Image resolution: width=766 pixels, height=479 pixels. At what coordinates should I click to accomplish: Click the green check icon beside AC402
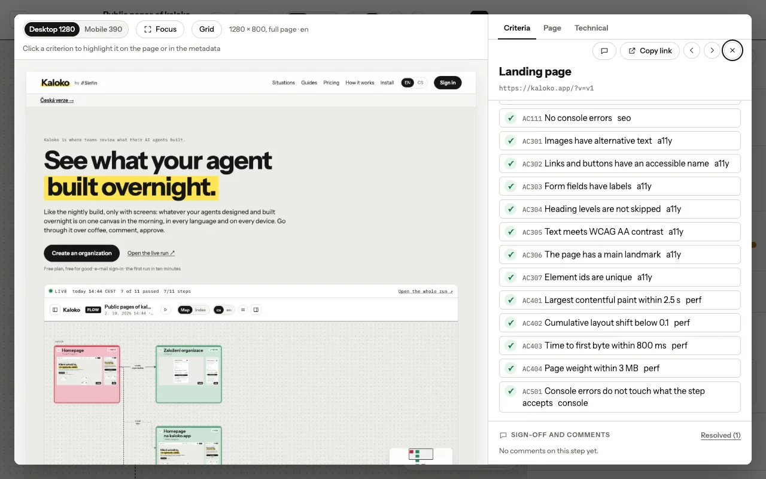pos(510,323)
